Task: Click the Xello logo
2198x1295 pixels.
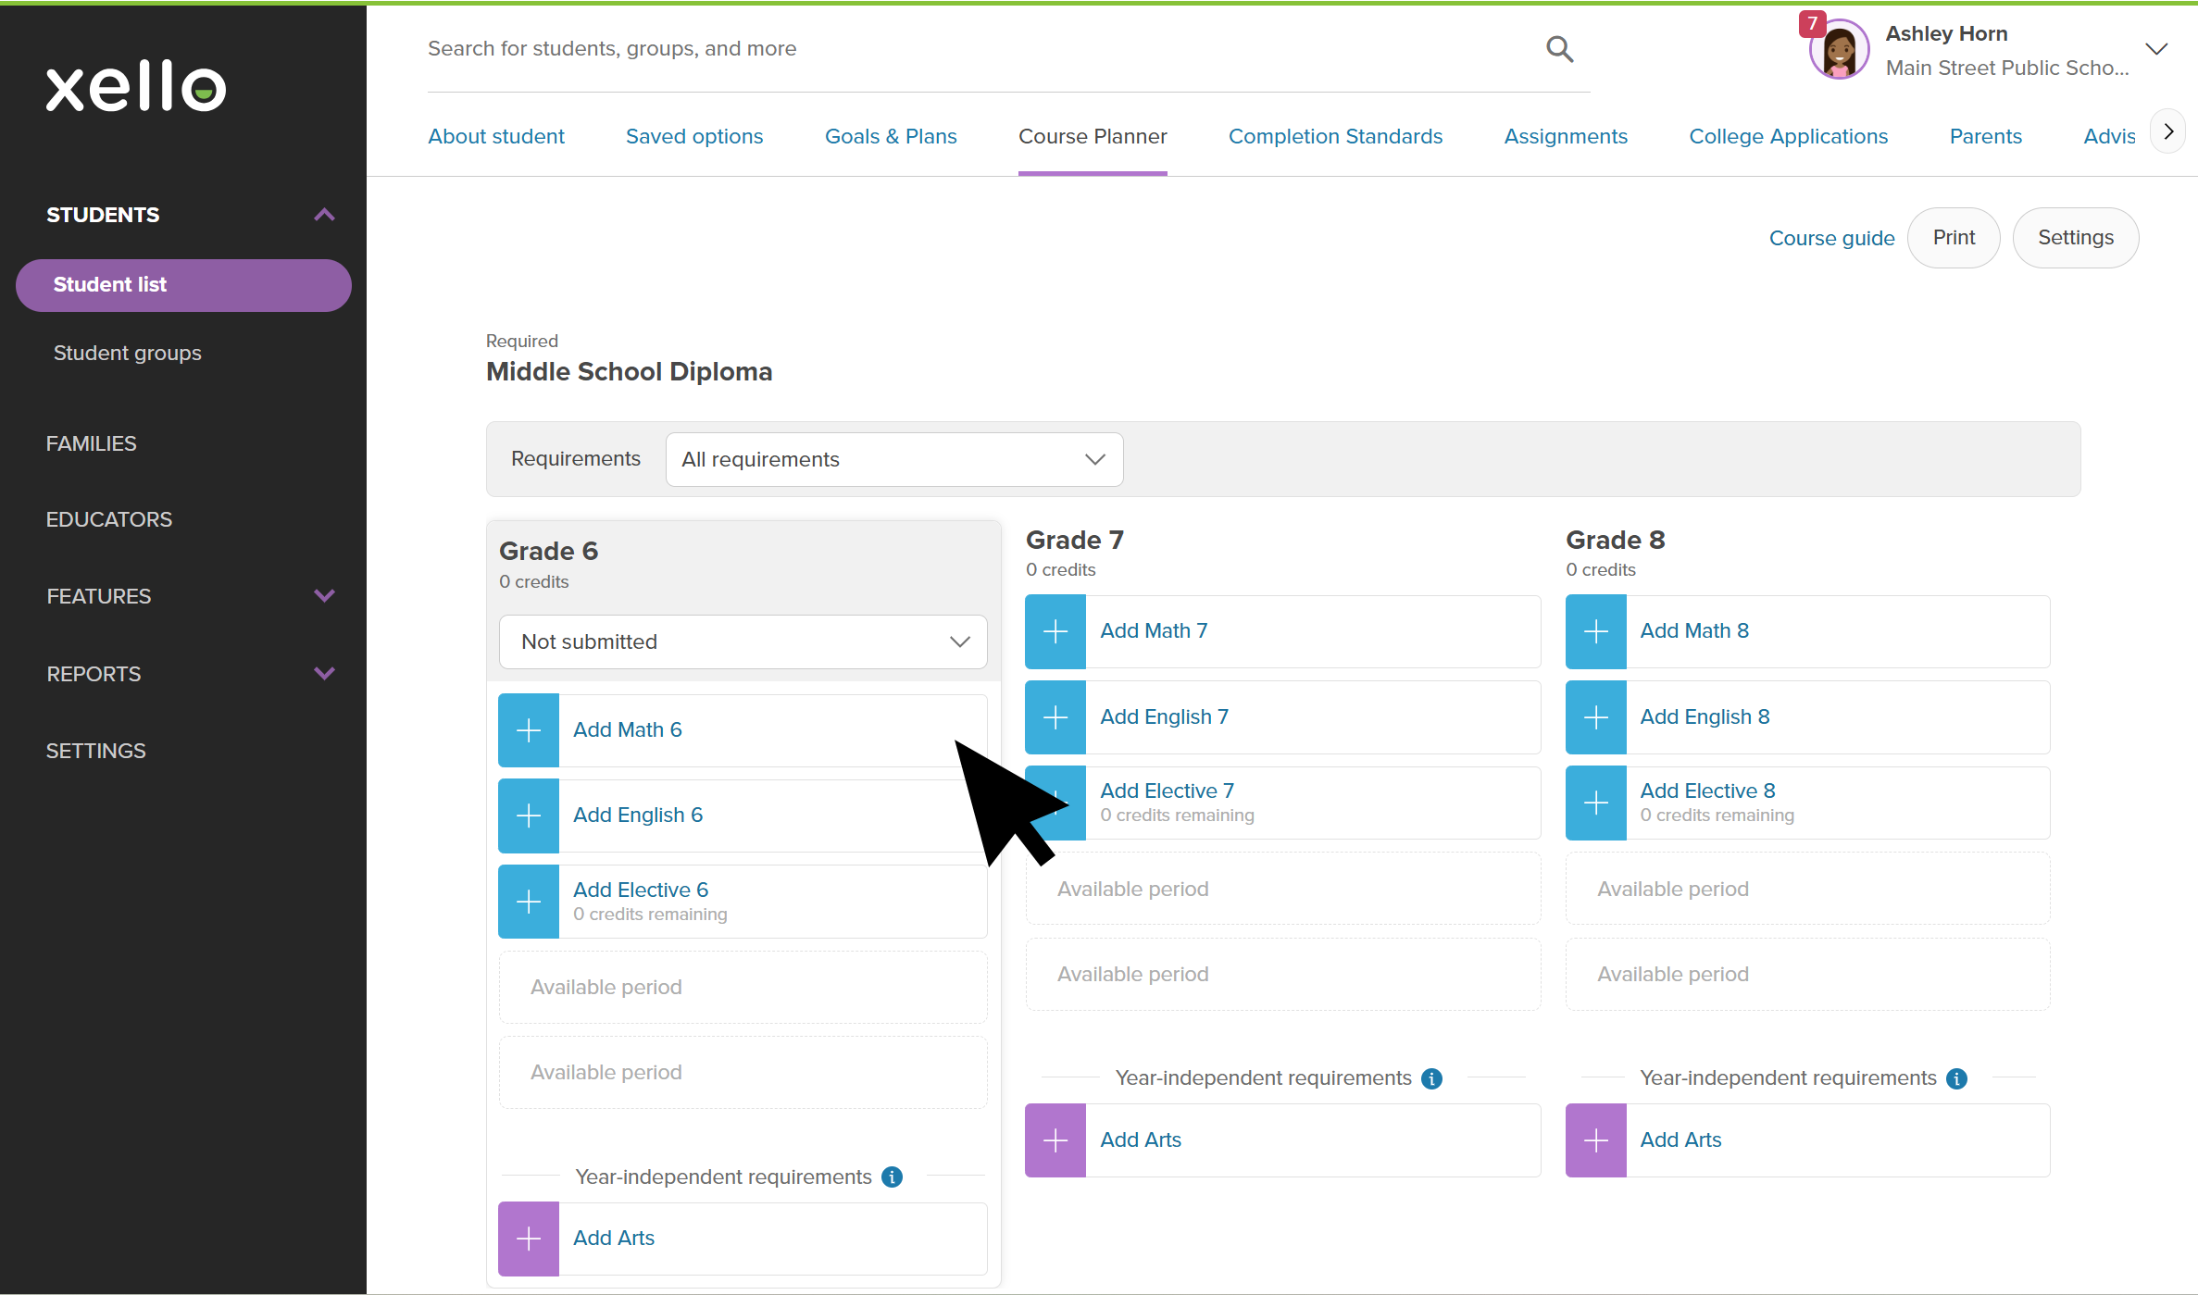Action: [x=136, y=87]
